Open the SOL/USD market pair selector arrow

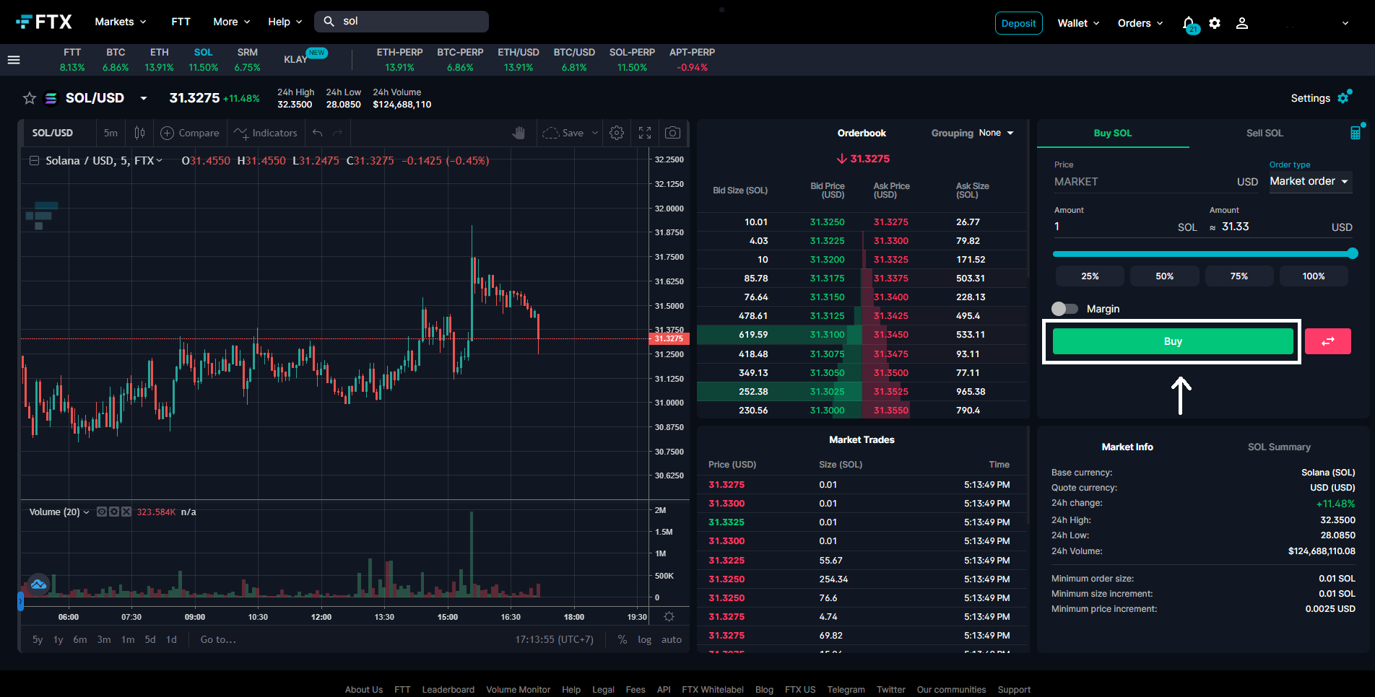pyautogui.click(x=144, y=98)
